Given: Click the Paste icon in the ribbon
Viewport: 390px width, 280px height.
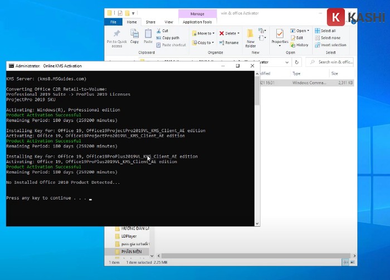Looking at the screenshot, I should point(148,36).
